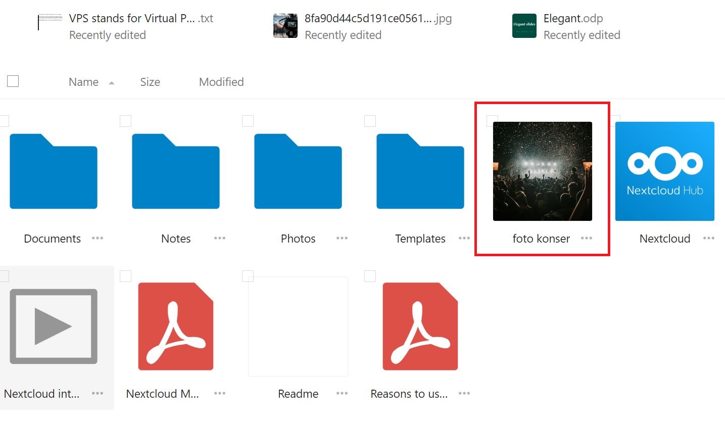725x422 pixels.
Task: Sort files by Modified column
Action: click(221, 82)
